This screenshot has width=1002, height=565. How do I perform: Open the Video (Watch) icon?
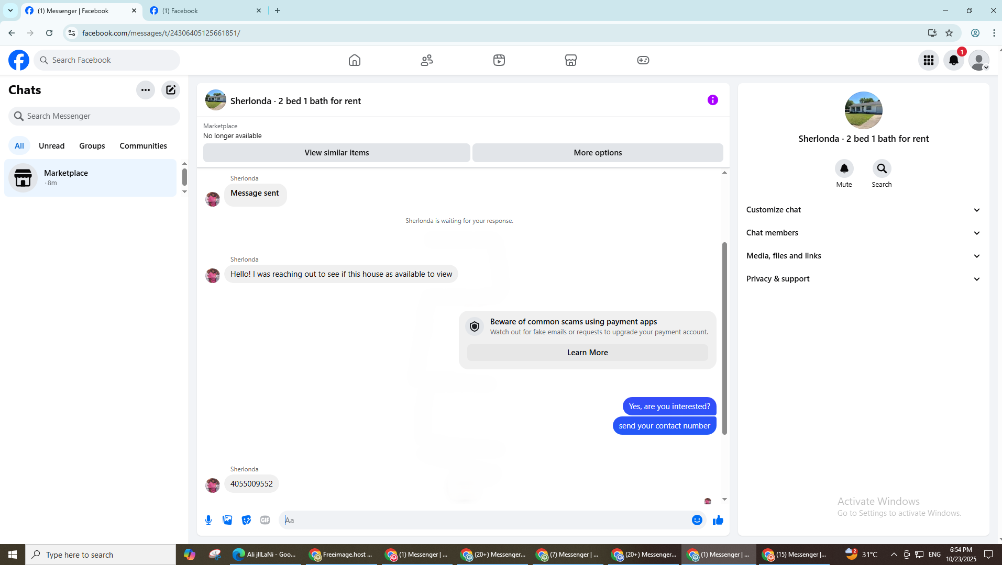(499, 60)
